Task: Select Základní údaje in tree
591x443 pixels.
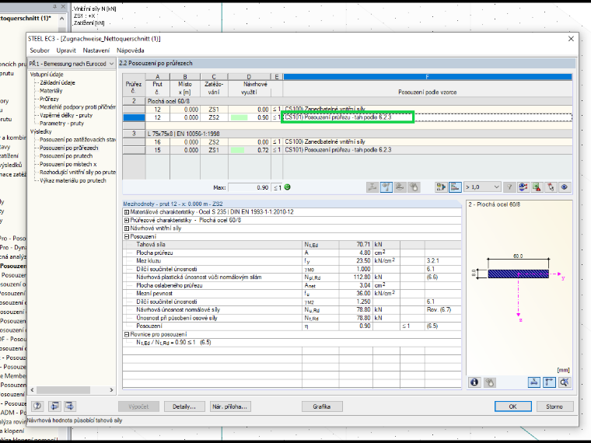Action: (x=58, y=82)
